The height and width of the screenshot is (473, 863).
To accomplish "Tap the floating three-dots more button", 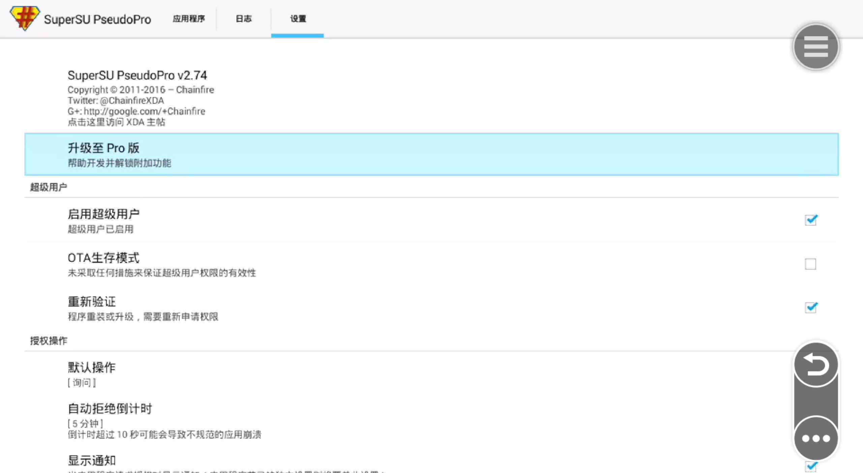I will point(816,438).
